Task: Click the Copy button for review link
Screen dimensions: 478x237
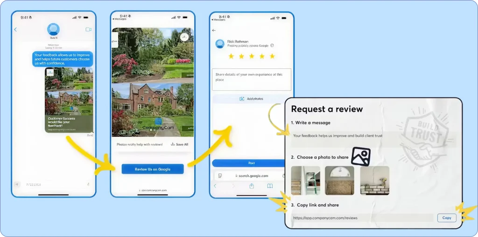Action: (447, 217)
